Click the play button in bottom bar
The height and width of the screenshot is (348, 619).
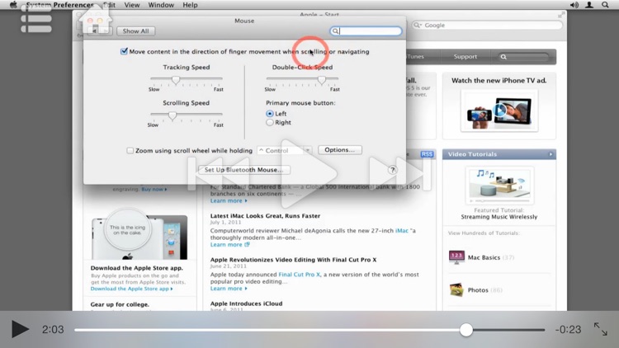tap(20, 329)
